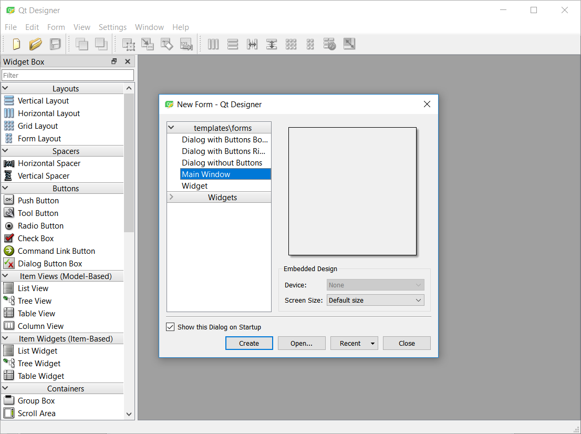Select the Edit Signals/Slots mode icon

(148, 44)
